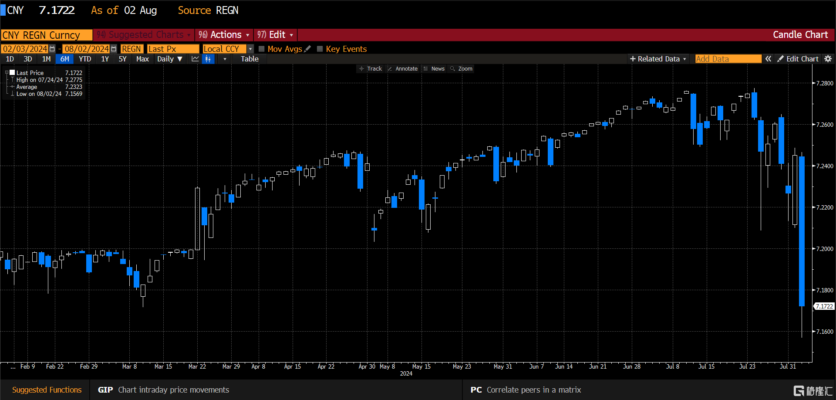Expand the Local CCY currency dropdown

tap(250, 49)
